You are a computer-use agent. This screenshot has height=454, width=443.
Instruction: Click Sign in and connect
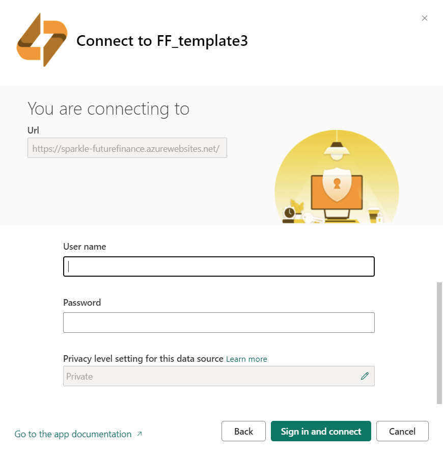(x=321, y=431)
